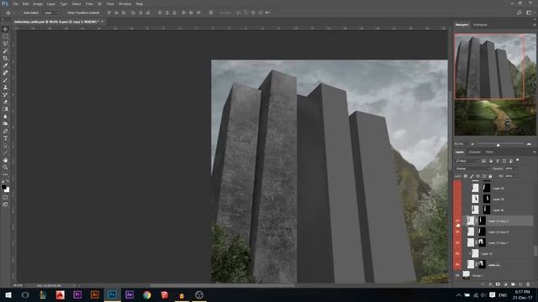The image size is (538, 302).
Task: Select the Dodge tool
Action: point(5,123)
